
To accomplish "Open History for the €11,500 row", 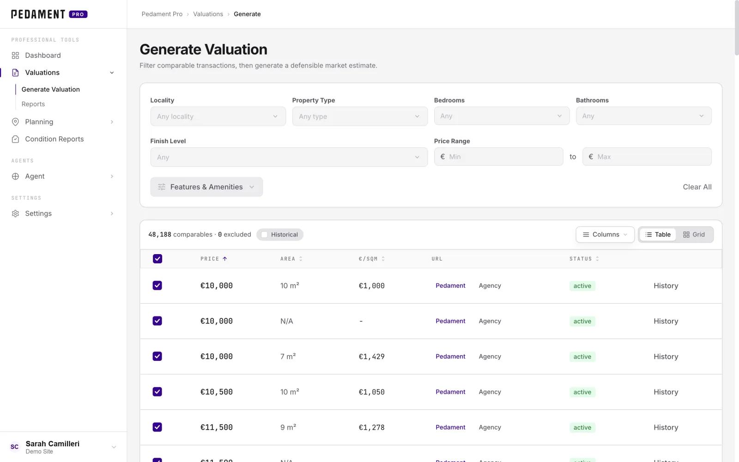I will click(666, 427).
